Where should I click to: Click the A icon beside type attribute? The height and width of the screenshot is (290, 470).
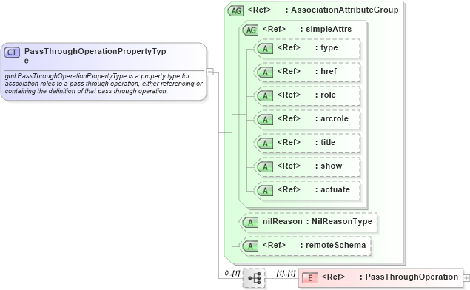pyautogui.click(x=265, y=49)
